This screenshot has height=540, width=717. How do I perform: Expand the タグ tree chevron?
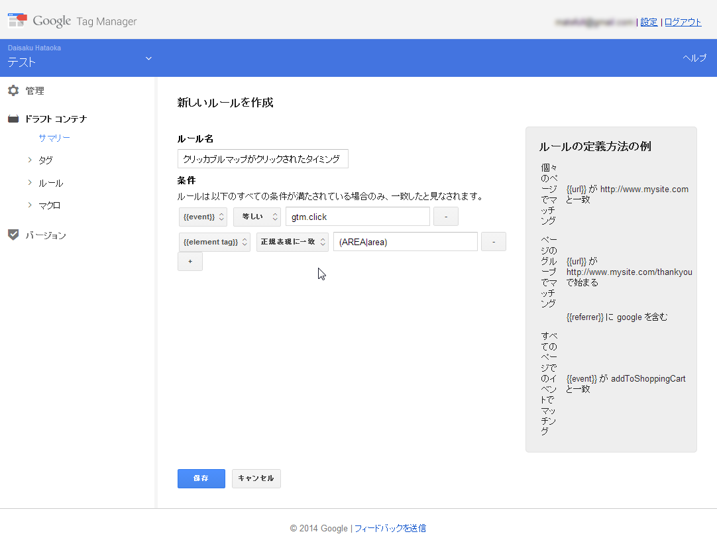point(30,160)
